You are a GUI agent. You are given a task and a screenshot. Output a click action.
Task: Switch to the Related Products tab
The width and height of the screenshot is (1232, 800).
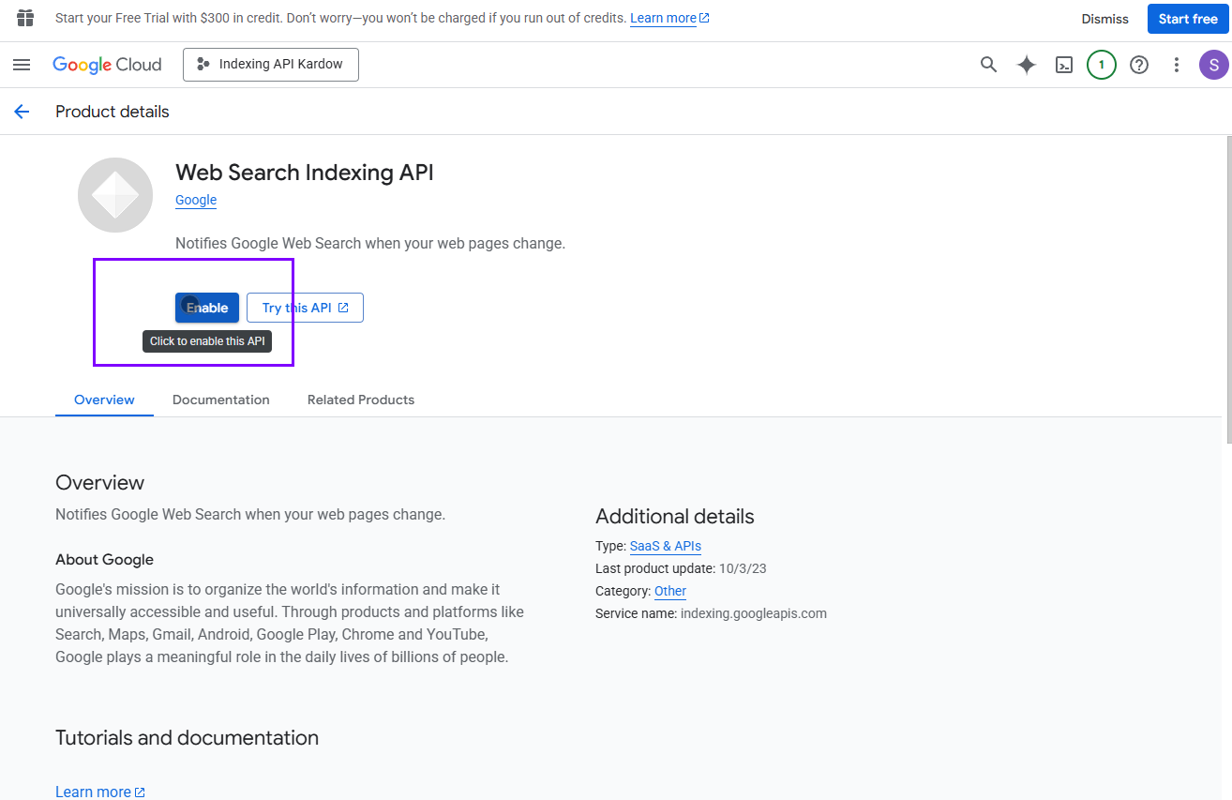pyautogui.click(x=360, y=400)
